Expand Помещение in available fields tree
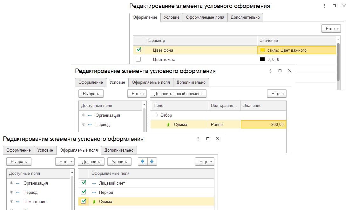This screenshot has width=351, height=210. 12,201
